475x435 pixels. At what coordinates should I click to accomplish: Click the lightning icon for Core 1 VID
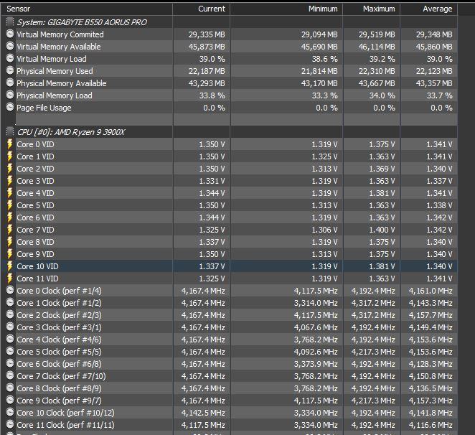click(10, 156)
